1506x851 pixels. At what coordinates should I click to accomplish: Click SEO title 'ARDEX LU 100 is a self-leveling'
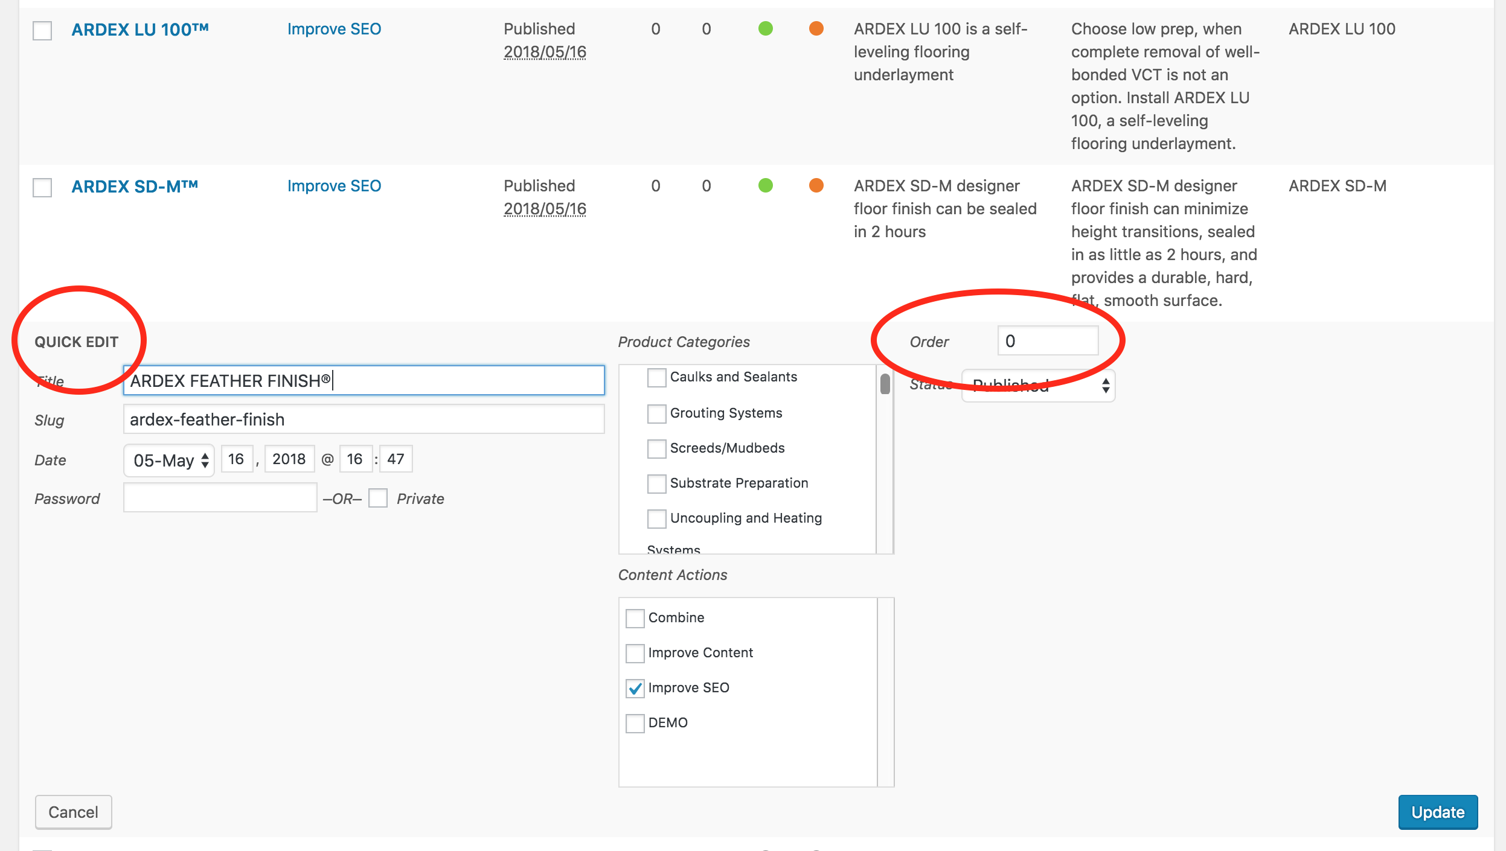pos(941,52)
